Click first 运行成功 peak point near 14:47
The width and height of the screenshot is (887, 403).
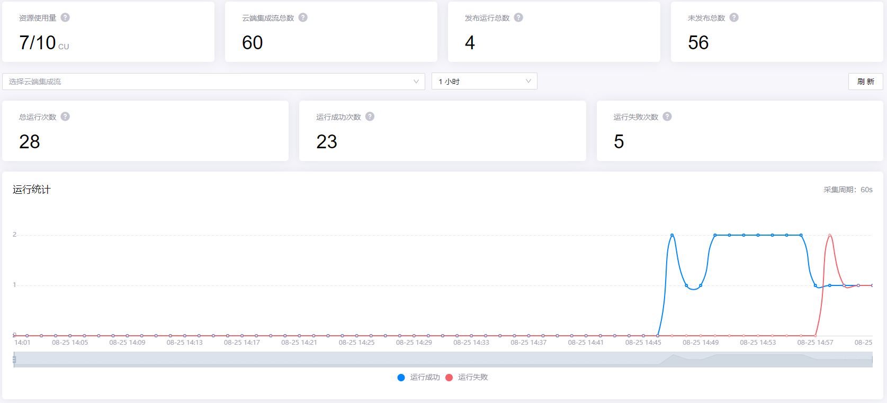[x=672, y=235]
